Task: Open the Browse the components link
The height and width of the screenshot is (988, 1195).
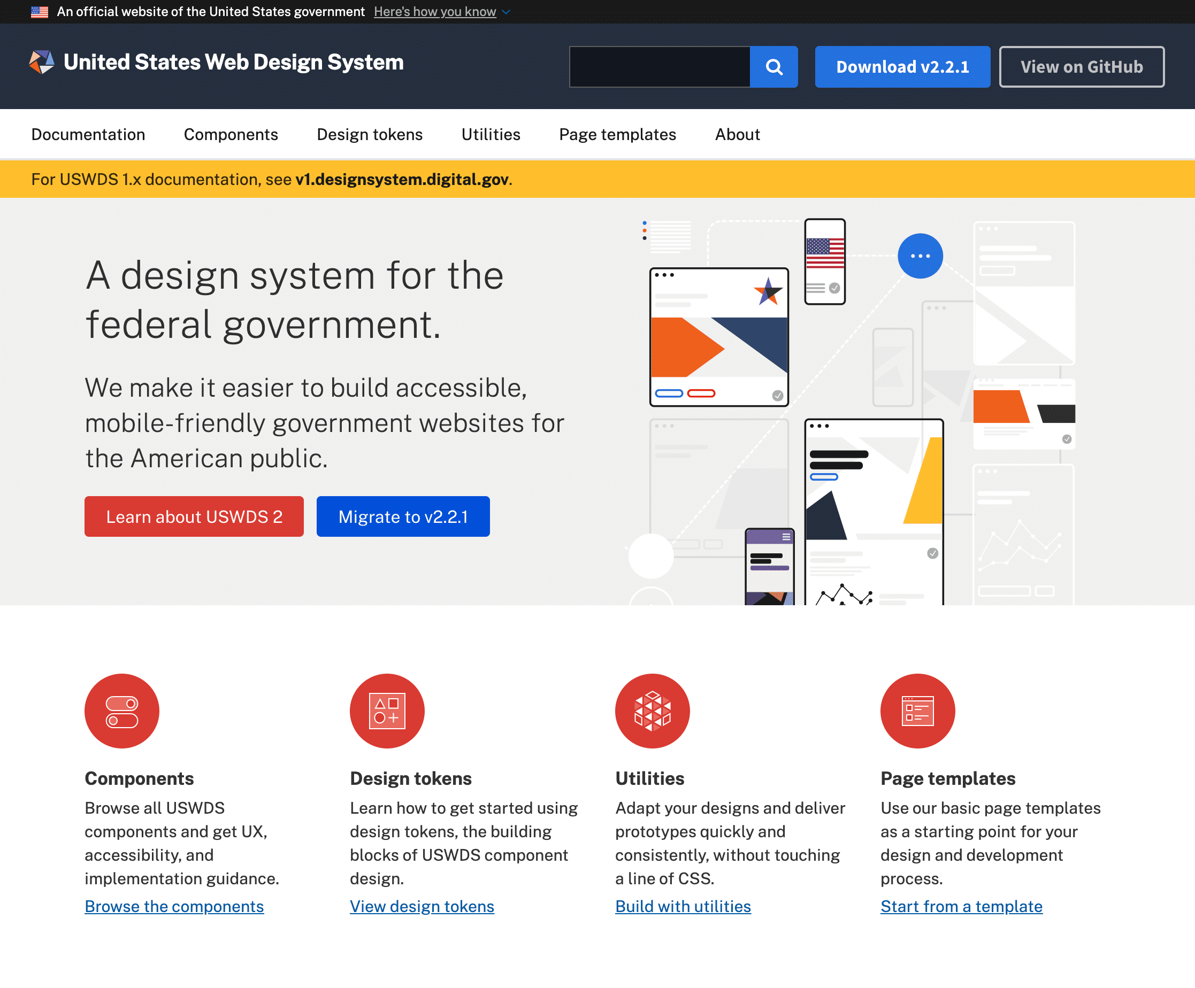Action: point(174,906)
